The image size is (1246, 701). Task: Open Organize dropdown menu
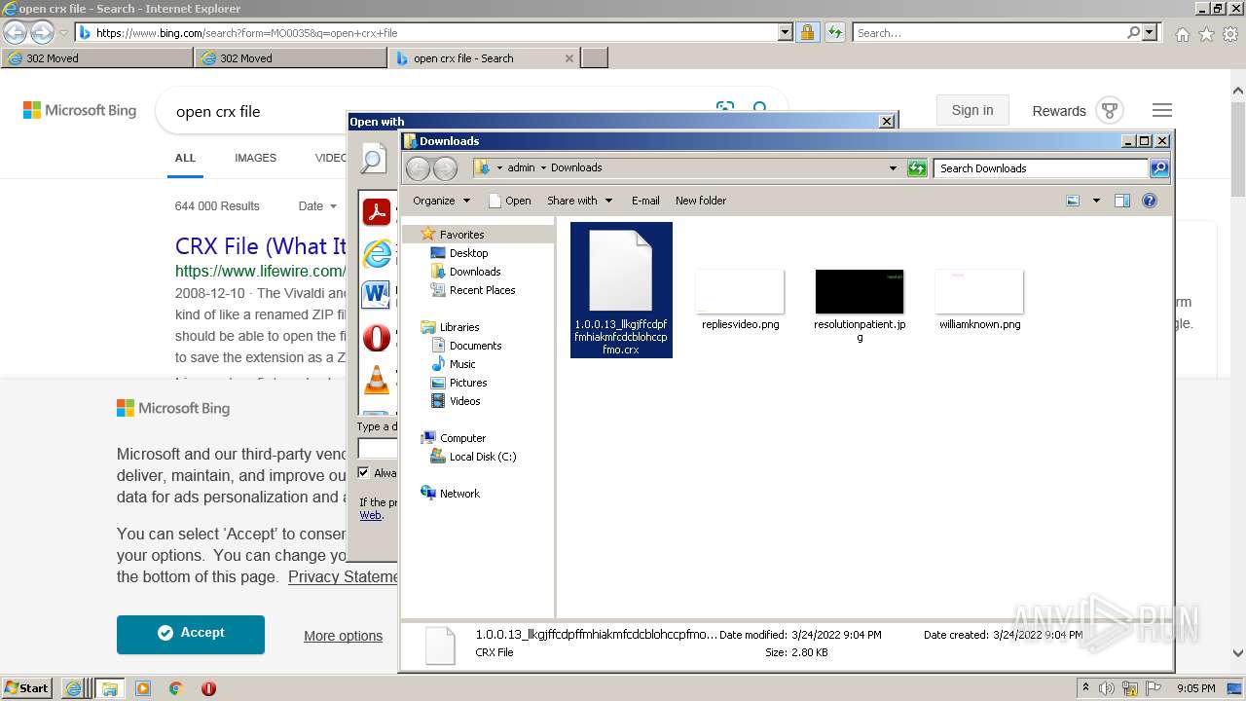(x=441, y=201)
